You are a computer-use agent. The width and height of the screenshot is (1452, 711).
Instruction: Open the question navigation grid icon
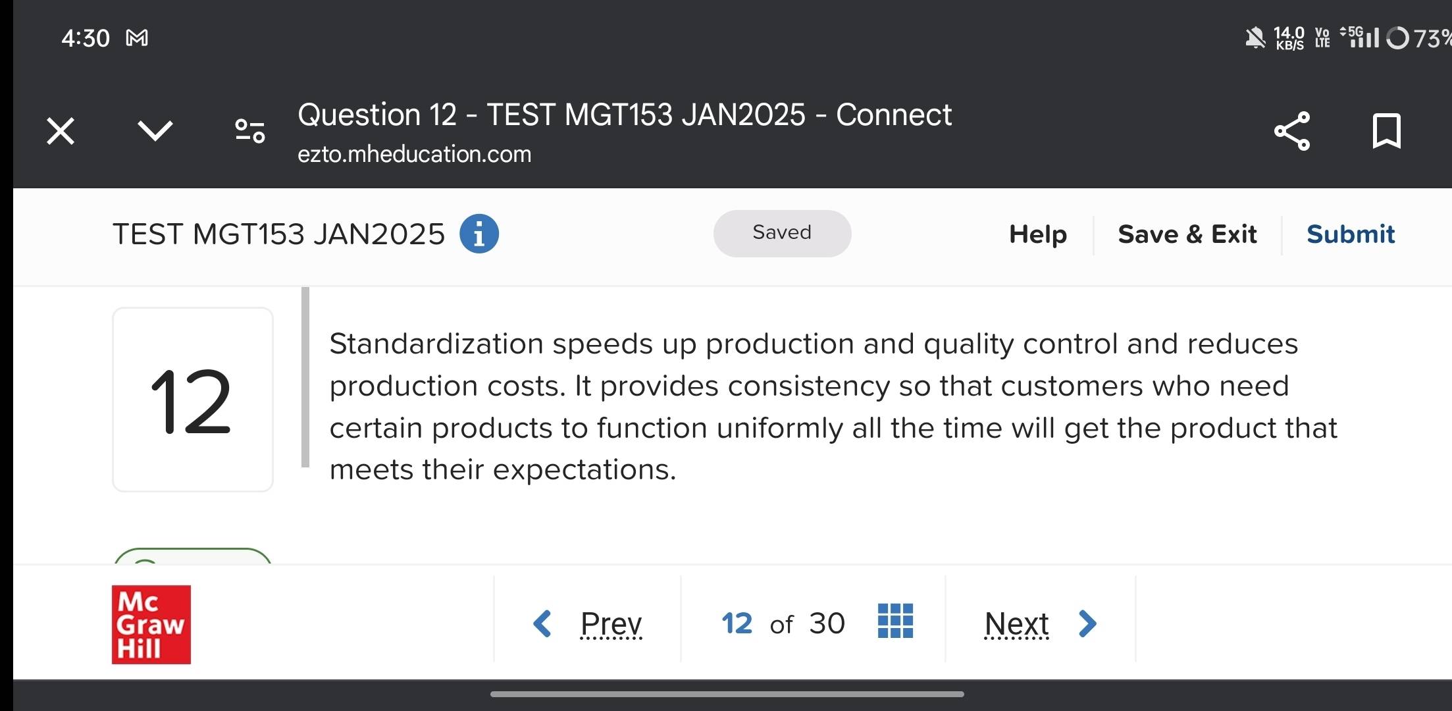click(x=895, y=621)
